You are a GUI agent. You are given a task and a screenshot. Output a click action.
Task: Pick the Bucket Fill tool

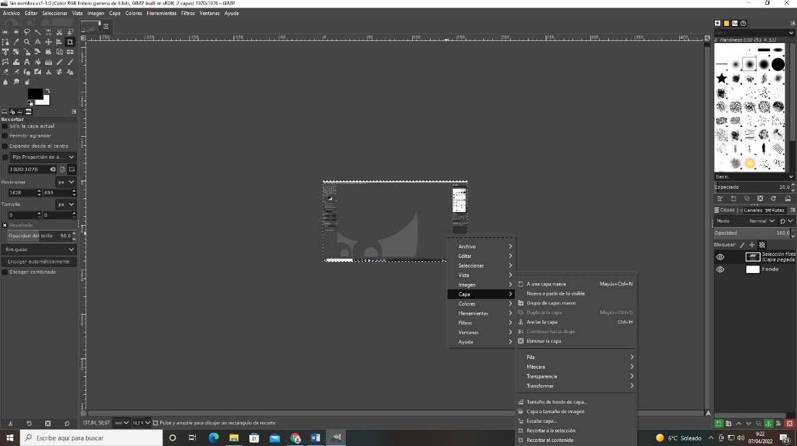pos(16,62)
